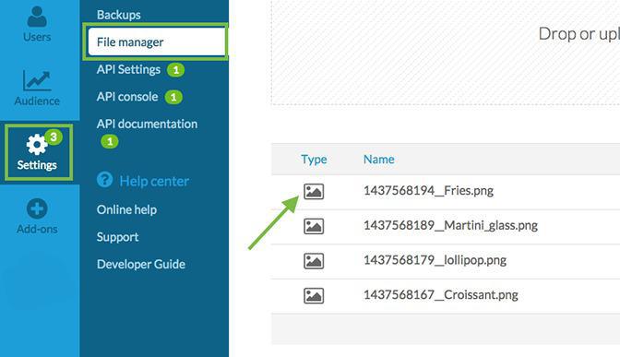
Task: Click the drop or upload file area
Action: 446,53
